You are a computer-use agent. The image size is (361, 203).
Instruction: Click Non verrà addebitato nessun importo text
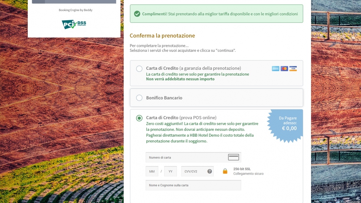click(x=180, y=79)
